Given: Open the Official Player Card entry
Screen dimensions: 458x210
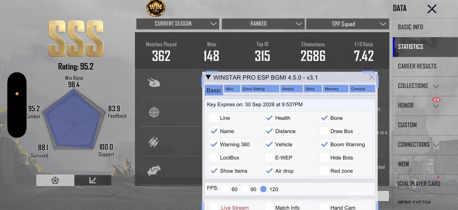Looking at the screenshot, I should (x=425, y=184).
